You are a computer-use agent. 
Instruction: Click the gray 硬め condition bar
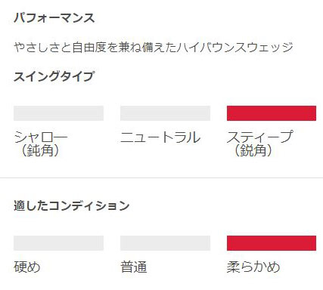coord(58,243)
